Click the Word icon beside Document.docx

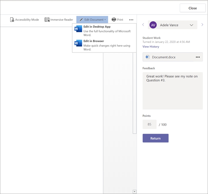point(148,57)
